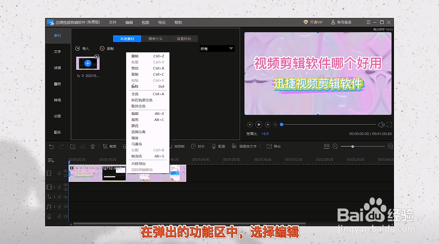Lock the text track with the padlock toggle
The image size is (439, 244).
pos(59,197)
